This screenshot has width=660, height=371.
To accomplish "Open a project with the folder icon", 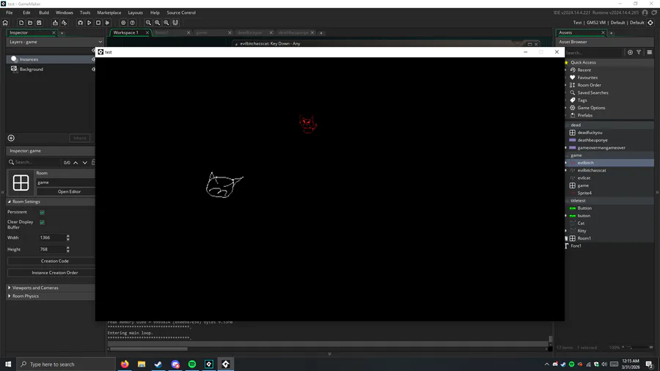I will pos(30,23).
